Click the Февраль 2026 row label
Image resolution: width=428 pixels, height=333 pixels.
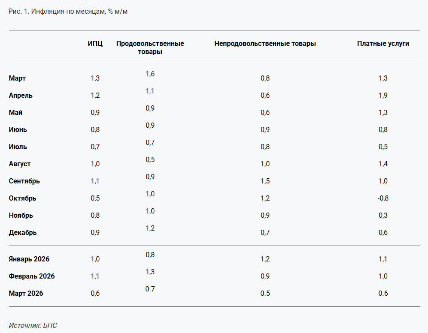(32, 276)
